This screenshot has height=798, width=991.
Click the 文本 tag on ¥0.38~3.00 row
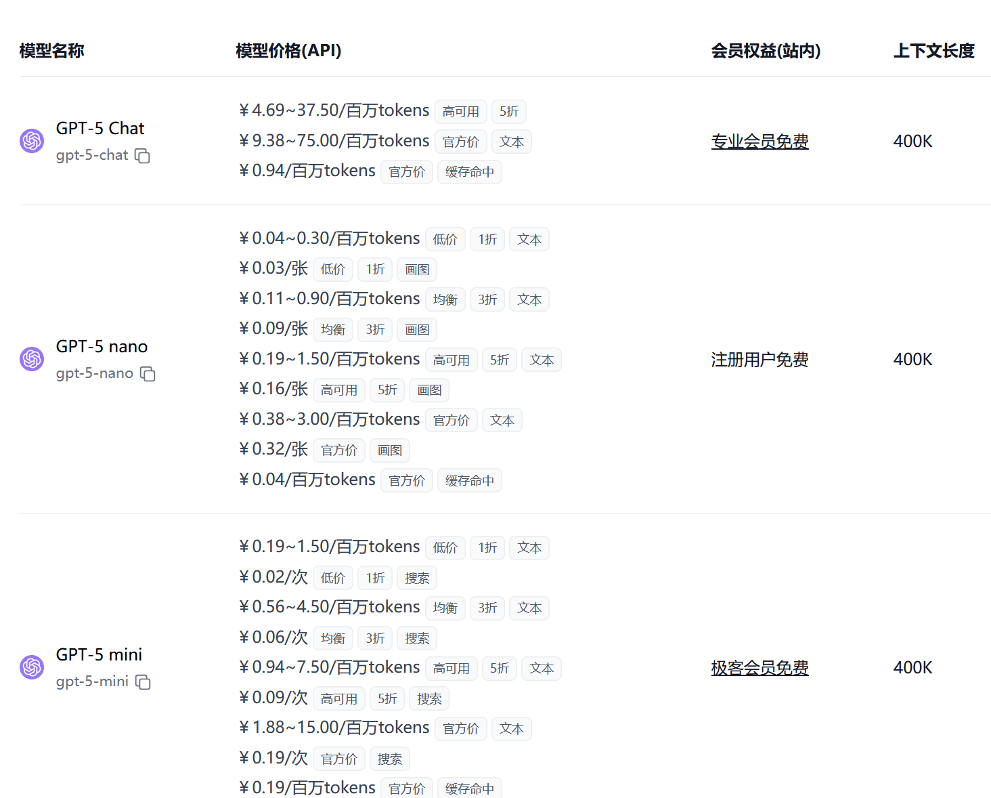pyautogui.click(x=502, y=421)
